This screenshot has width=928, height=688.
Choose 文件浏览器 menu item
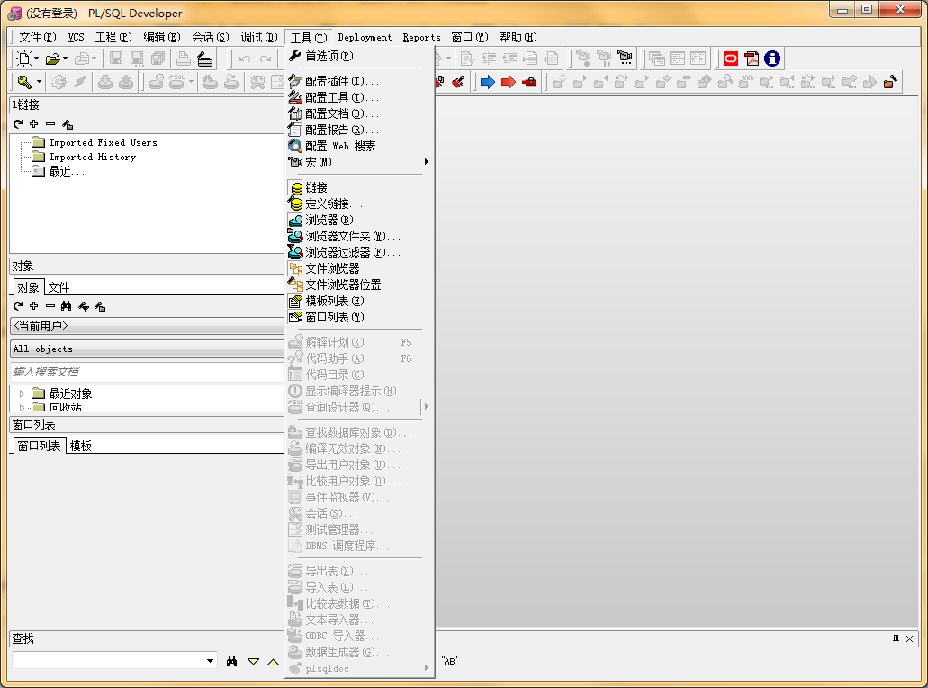(x=360, y=268)
